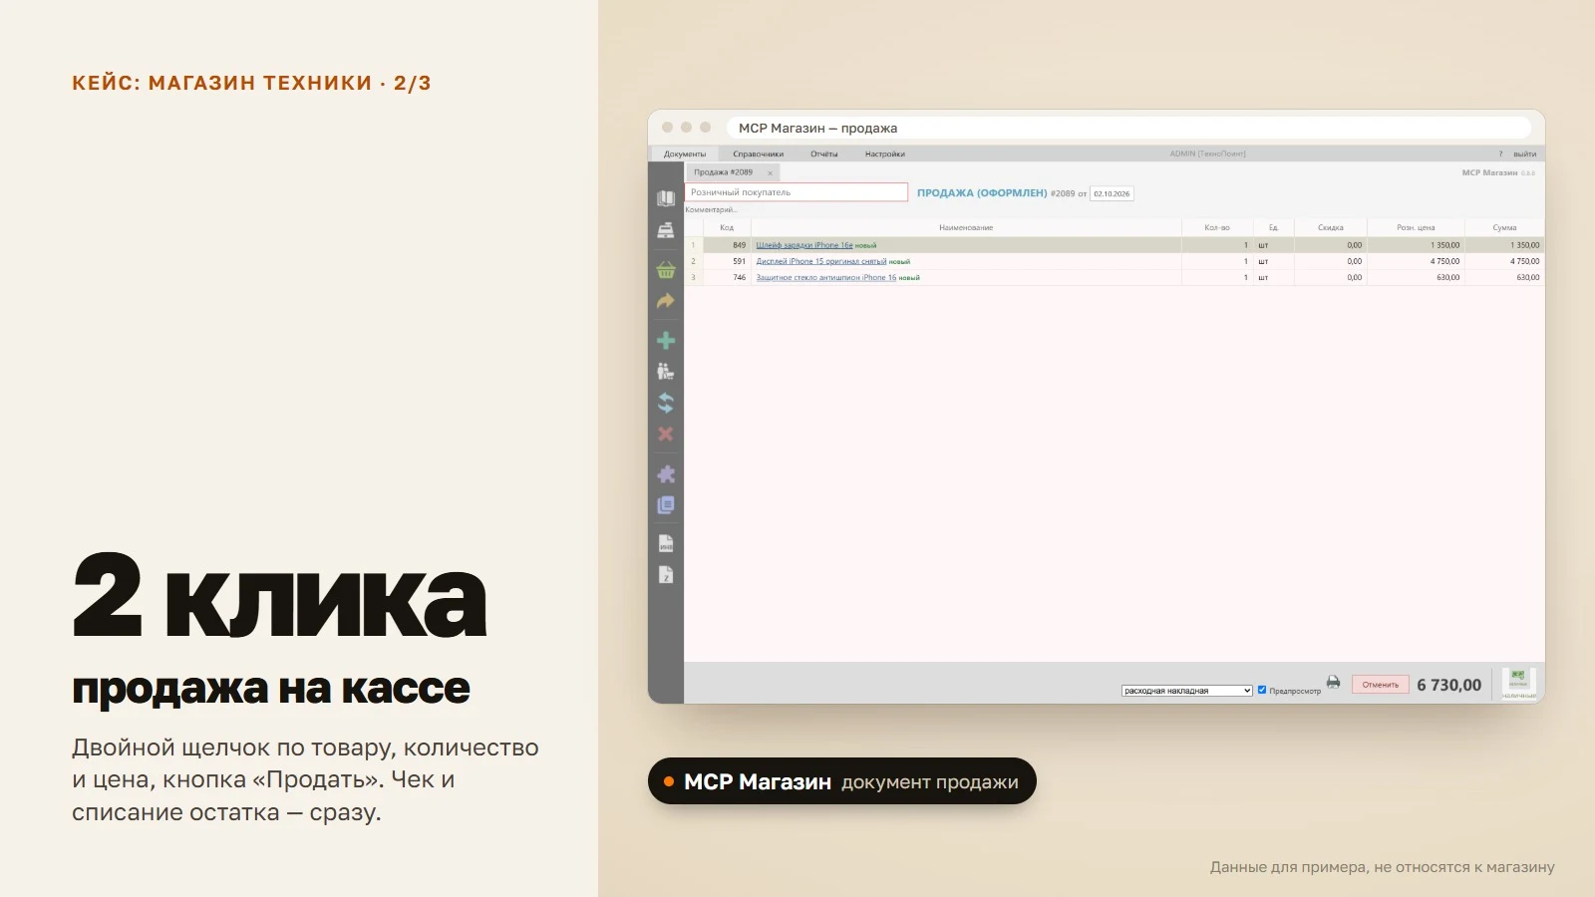Click the Наименование column header

pyautogui.click(x=966, y=228)
